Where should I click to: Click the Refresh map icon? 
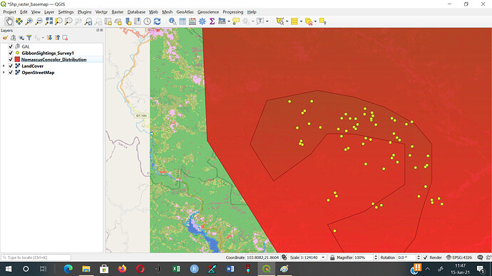pos(157,21)
